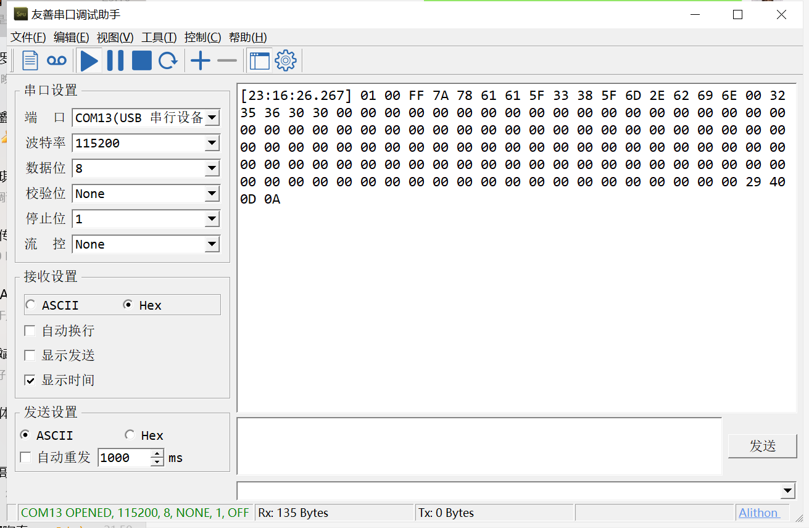Image resolution: width=809 pixels, height=528 pixels.
Task: Open the 工具(T) menu
Action: point(159,37)
